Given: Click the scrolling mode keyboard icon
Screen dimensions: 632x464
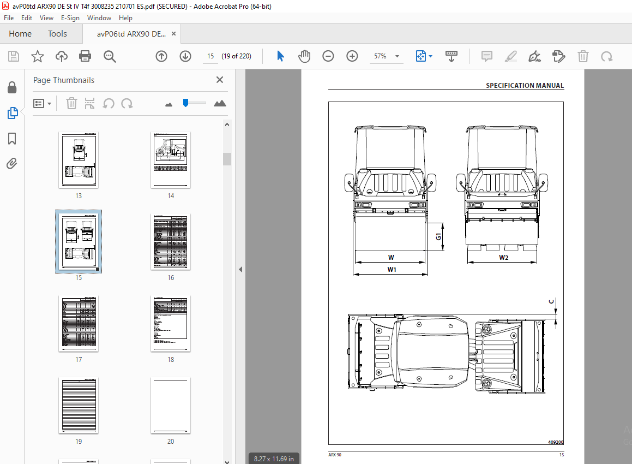Looking at the screenshot, I should pos(451,56).
